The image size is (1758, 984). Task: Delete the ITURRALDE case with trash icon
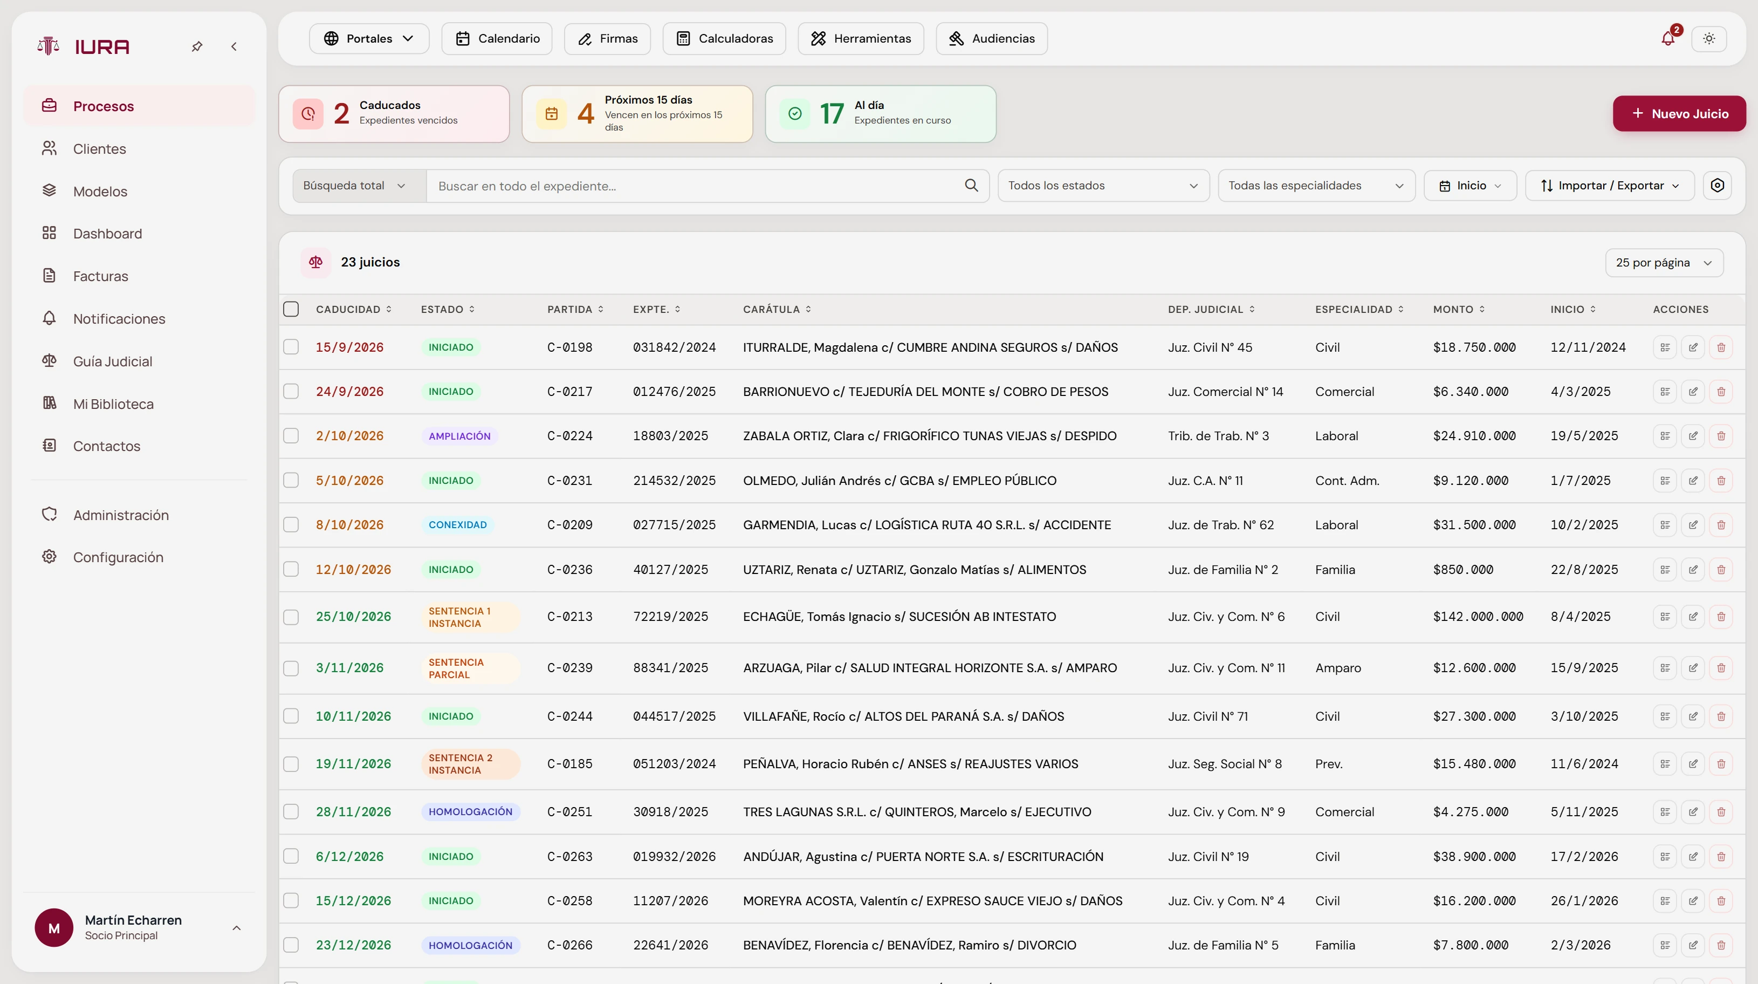(1721, 347)
